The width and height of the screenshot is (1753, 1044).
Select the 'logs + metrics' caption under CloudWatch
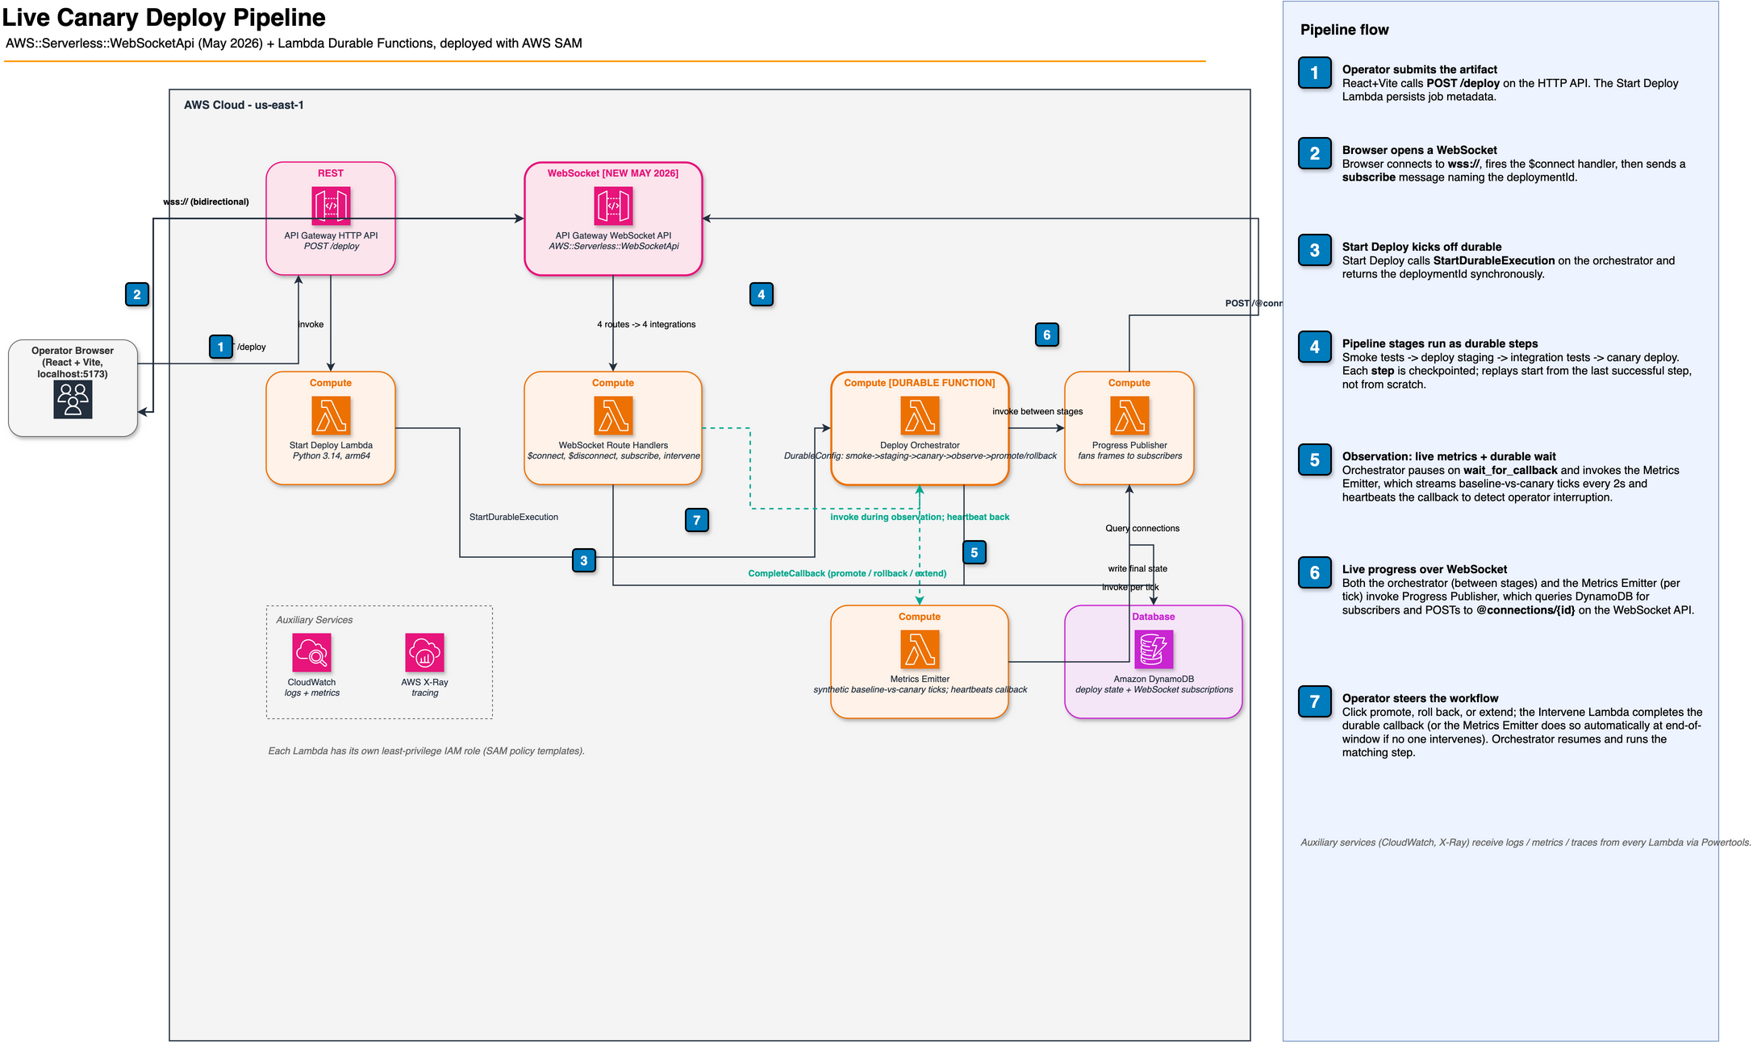pyautogui.click(x=312, y=693)
